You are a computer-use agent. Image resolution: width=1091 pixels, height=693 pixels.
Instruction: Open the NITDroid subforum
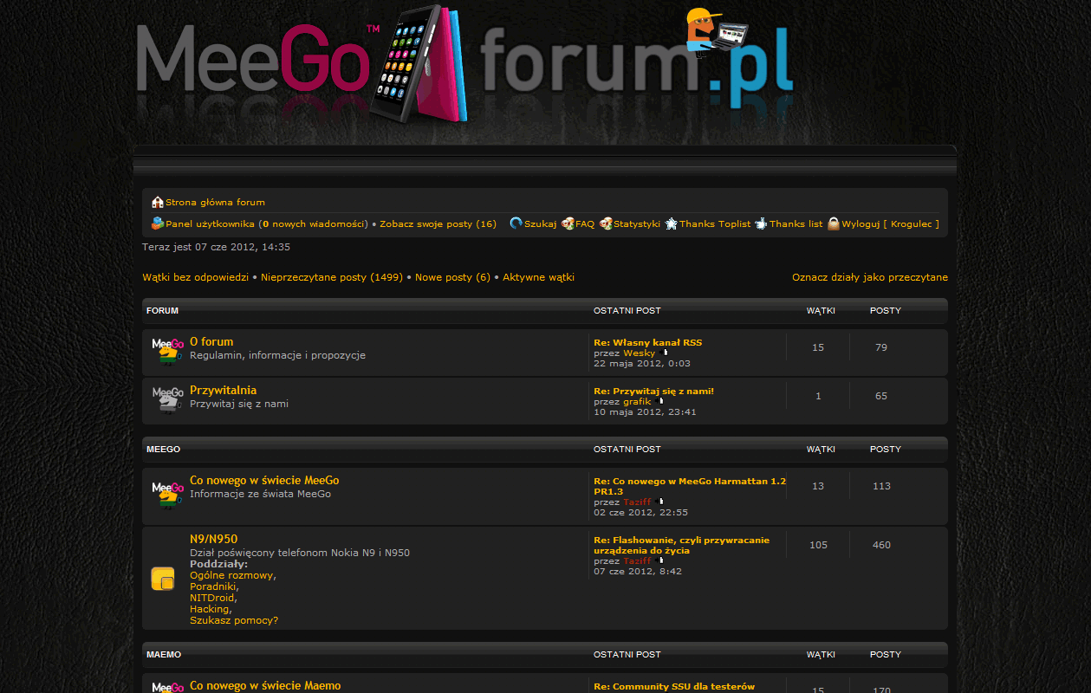click(211, 598)
